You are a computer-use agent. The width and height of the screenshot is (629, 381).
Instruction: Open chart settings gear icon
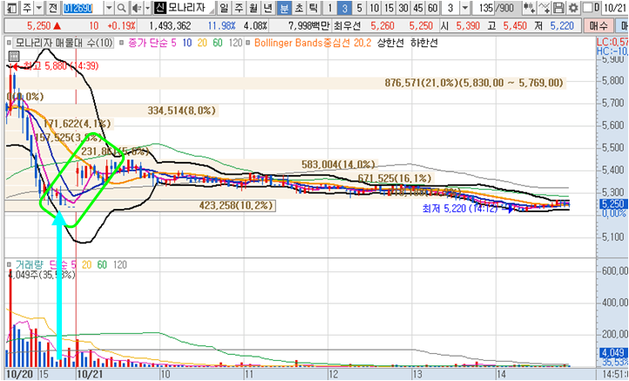(573, 8)
